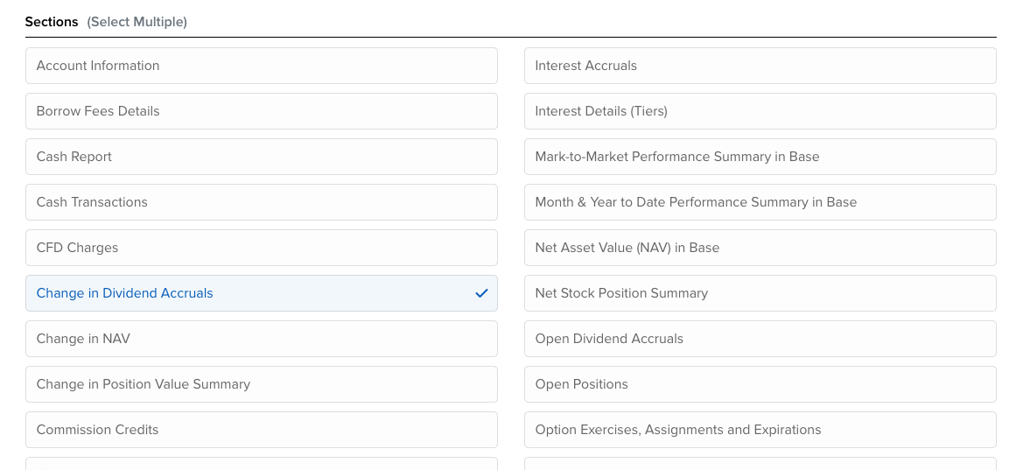Select Cash Transactions section

pos(261,202)
